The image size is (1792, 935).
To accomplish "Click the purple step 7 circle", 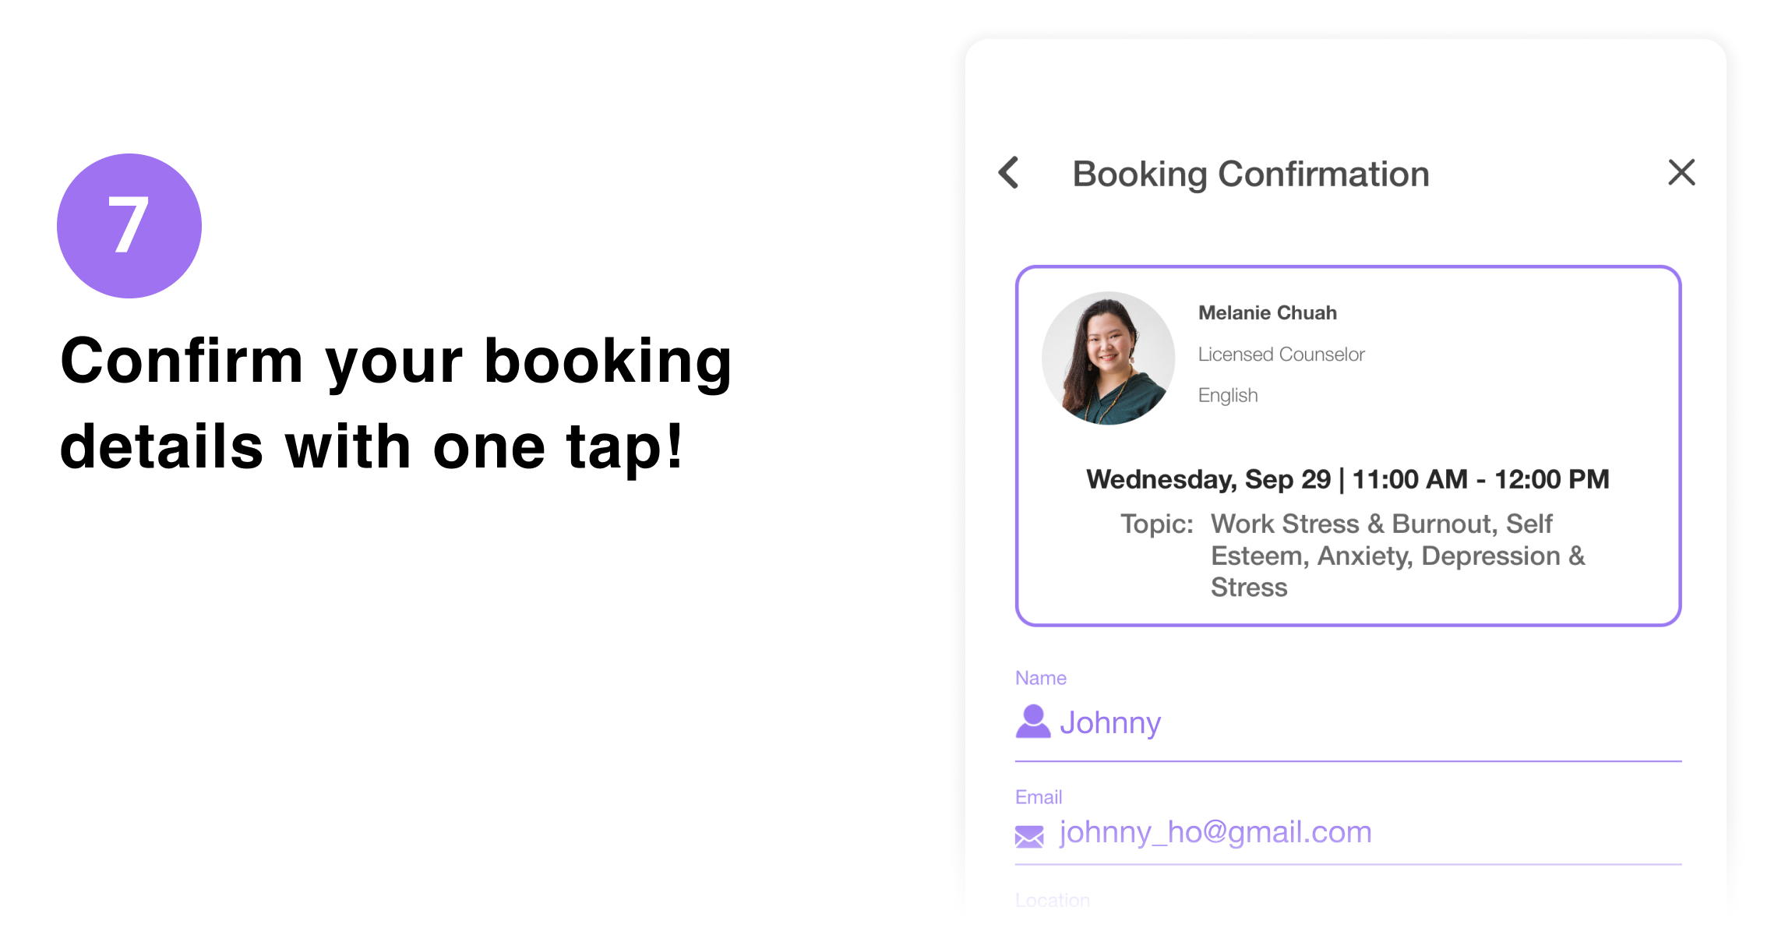I will click(x=129, y=226).
